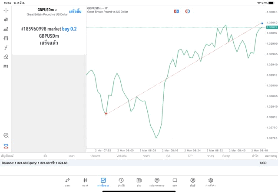Viewport: 278px width, 194px height.
Task: Tap the USD currency label
Action: 263,163
